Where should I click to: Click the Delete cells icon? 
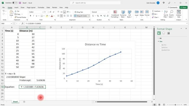pos(142,12)
